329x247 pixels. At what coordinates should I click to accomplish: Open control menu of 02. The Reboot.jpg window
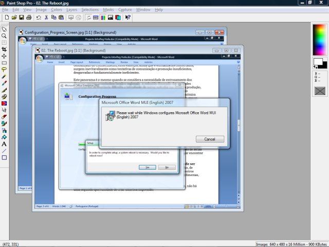click(38, 50)
